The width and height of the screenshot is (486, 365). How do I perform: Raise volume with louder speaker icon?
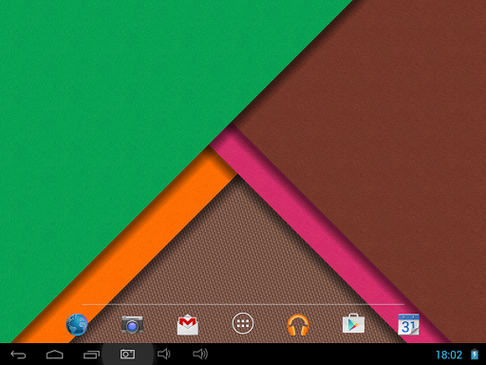(200, 354)
